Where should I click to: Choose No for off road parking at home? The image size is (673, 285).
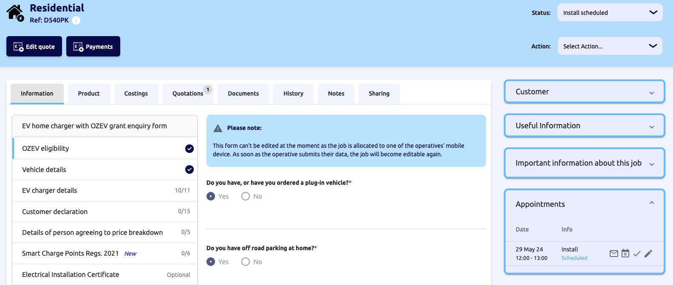point(246,262)
